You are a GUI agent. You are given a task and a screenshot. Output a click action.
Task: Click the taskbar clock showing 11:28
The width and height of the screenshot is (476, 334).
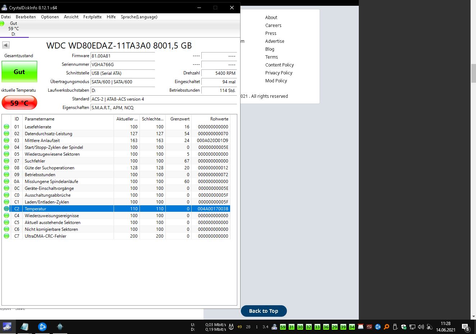click(446, 326)
